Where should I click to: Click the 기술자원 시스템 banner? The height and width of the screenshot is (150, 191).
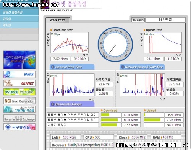pos(19,109)
